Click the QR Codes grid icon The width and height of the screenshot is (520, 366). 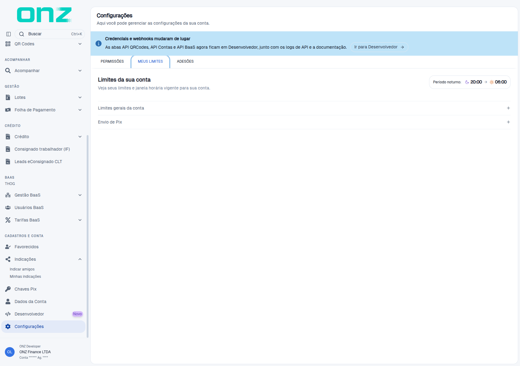point(8,44)
